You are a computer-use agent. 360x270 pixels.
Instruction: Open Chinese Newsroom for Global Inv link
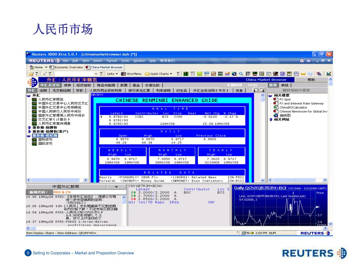coord(303,111)
